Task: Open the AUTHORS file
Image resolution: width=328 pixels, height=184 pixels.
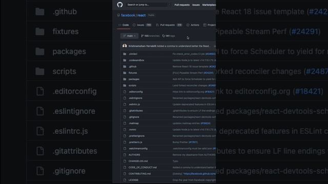Action: [134, 155]
